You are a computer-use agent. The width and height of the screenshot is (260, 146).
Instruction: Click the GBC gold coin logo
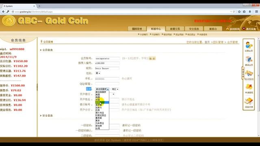pyautogui.click(x=9, y=21)
